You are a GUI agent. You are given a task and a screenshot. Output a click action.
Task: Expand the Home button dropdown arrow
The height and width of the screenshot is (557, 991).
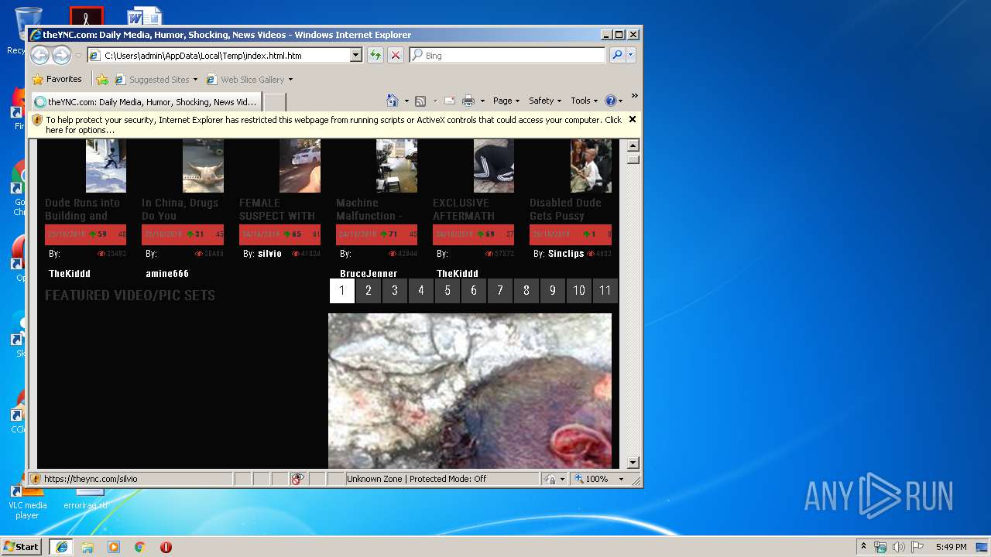click(x=406, y=101)
